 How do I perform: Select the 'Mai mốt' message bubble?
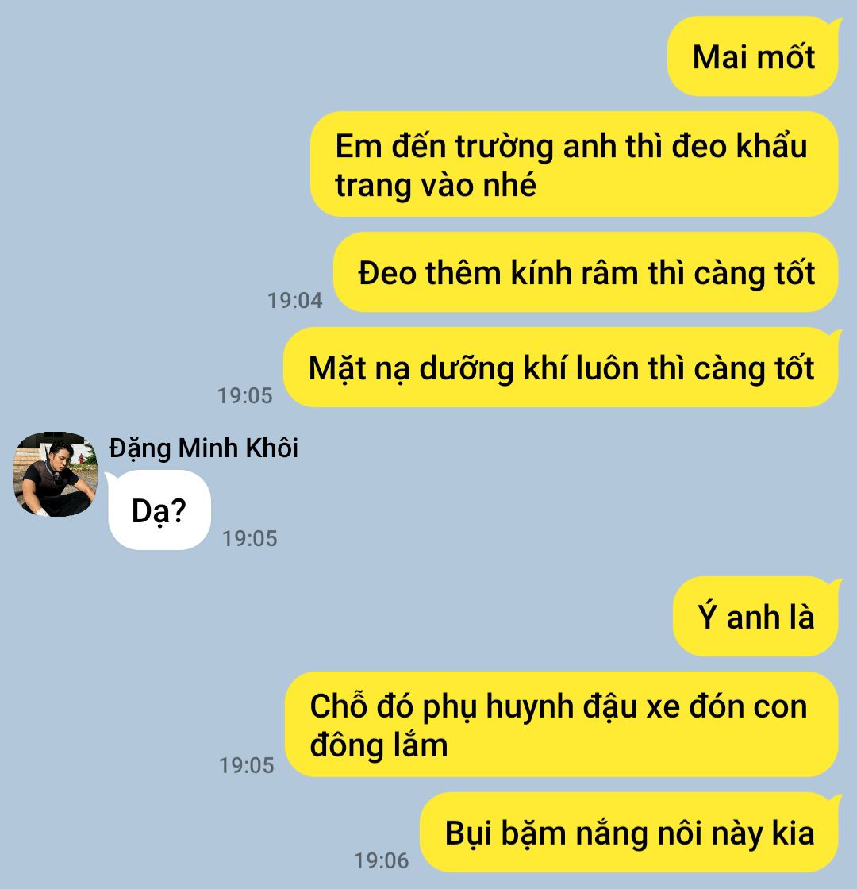click(x=753, y=56)
